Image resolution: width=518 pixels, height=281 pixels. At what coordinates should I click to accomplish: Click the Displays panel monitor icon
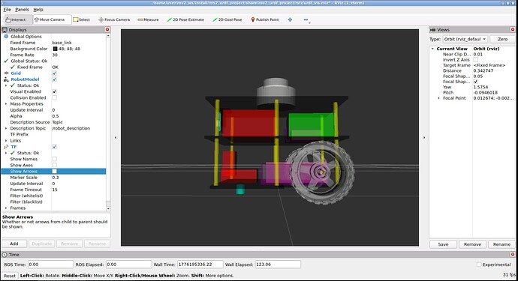(5, 30)
